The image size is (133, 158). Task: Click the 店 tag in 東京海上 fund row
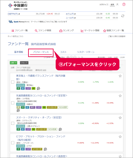click(x=23, y=88)
